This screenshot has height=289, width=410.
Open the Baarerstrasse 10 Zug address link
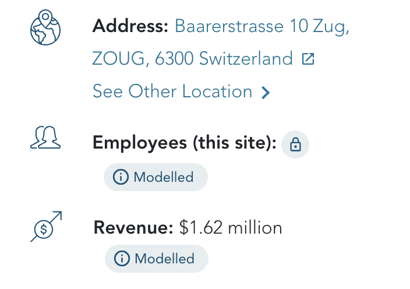[x=261, y=26]
